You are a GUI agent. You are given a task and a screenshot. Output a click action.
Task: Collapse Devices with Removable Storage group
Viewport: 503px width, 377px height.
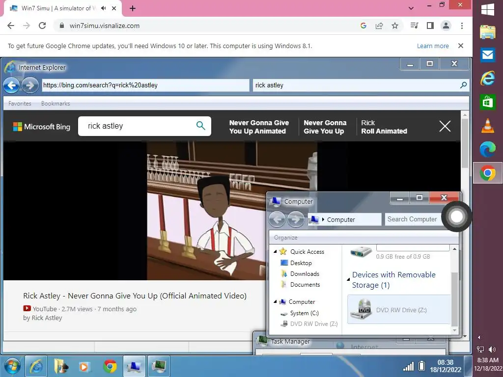348,279
